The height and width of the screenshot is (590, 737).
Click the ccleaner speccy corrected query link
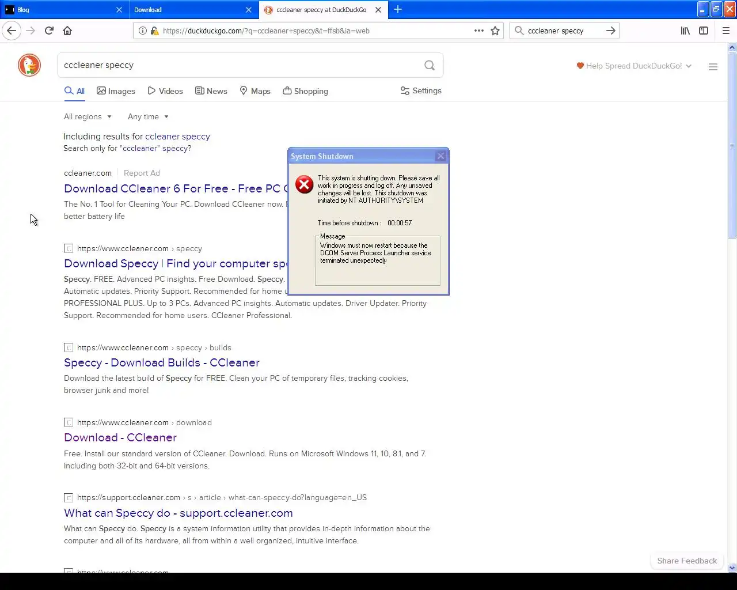click(177, 137)
